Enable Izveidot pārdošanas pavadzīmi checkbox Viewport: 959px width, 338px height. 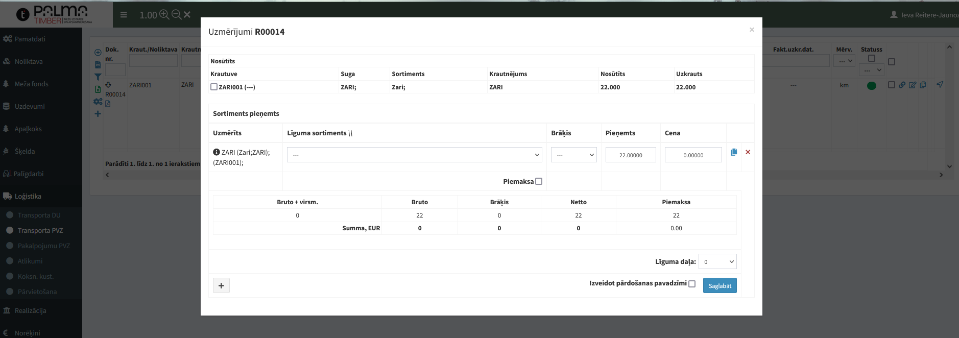tap(692, 284)
